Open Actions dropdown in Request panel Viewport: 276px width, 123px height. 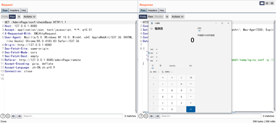point(30,17)
